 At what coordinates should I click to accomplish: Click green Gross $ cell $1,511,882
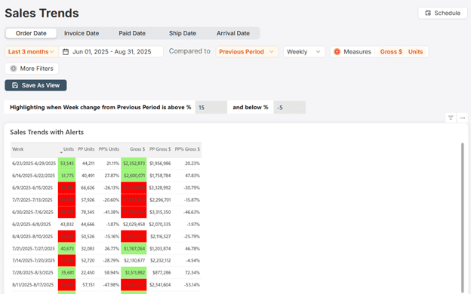(134, 273)
